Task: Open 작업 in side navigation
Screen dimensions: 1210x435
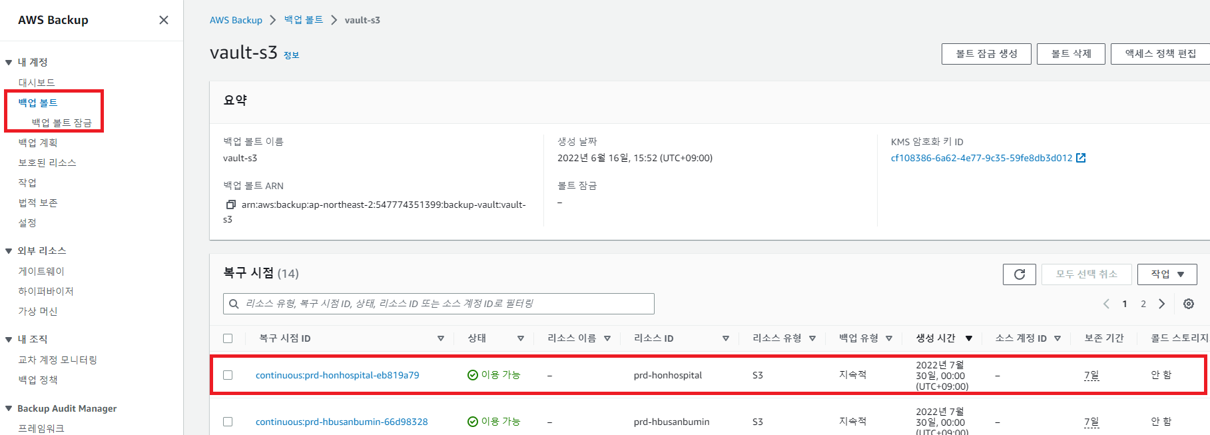Action: [27, 183]
